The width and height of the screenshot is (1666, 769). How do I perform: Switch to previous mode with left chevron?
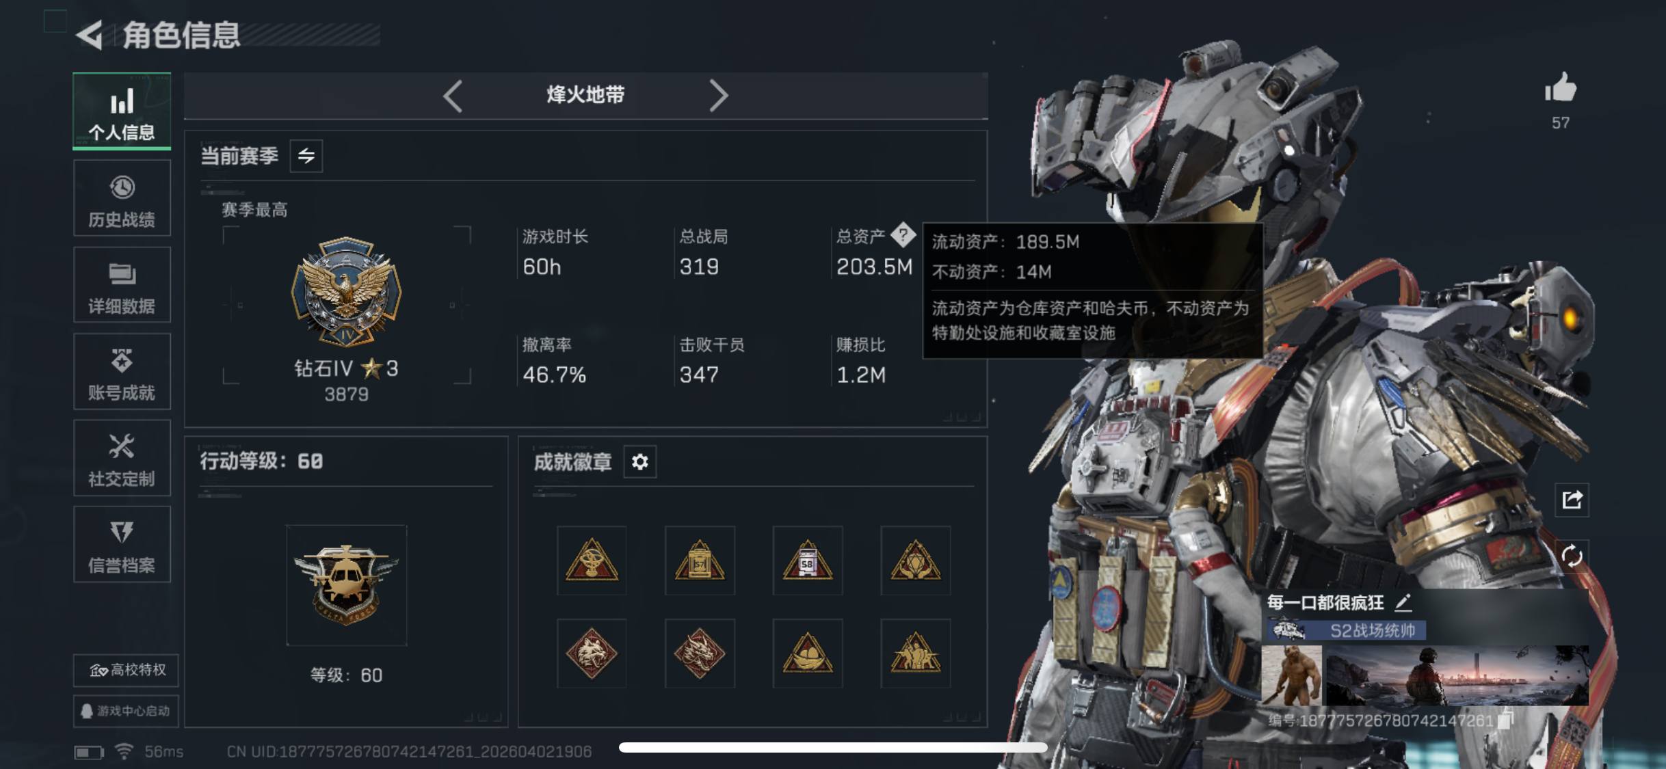point(452,96)
